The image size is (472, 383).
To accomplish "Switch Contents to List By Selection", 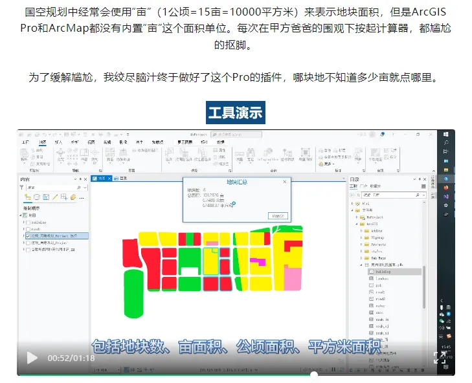I will [46, 197].
